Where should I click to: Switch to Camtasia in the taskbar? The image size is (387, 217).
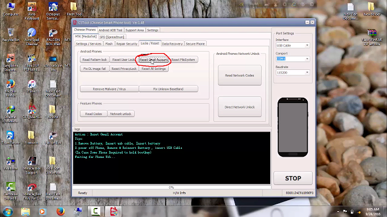coord(96,212)
